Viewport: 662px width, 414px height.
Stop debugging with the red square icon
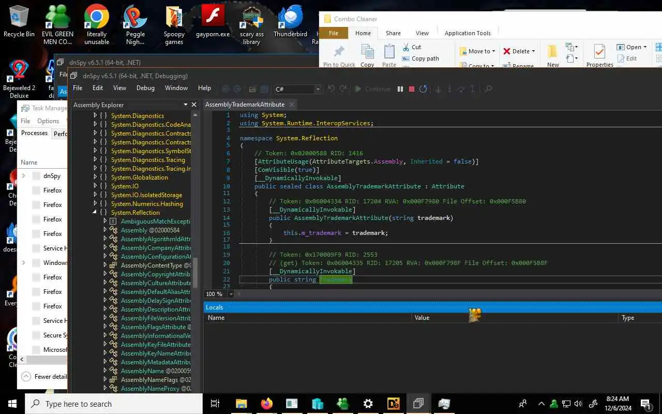click(412, 89)
